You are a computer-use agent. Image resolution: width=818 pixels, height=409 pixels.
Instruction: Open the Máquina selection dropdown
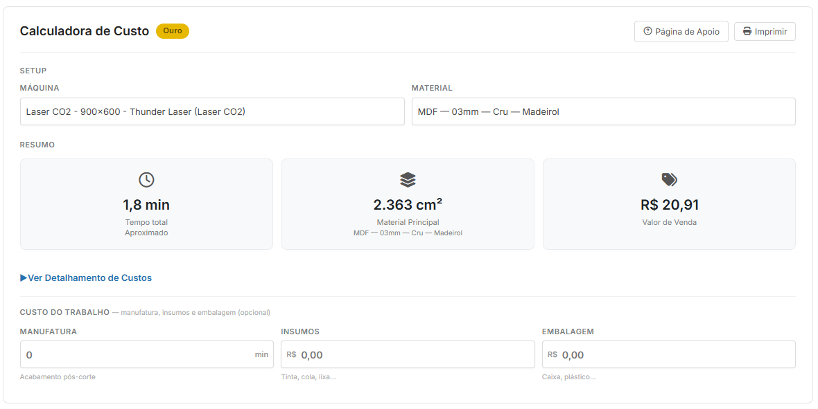coord(212,111)
